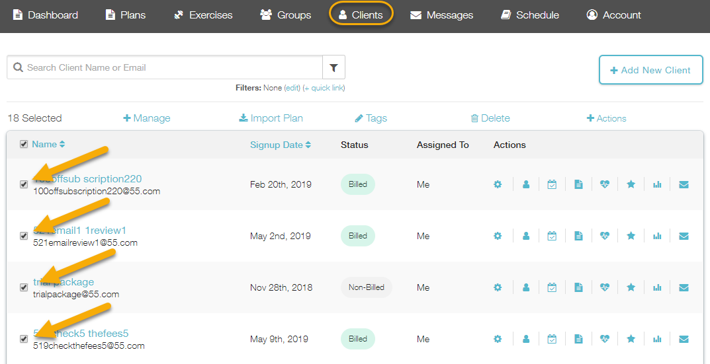Open heart-rate icon for 100offsubscription220
710x364 pixels.
click(604, 185)
